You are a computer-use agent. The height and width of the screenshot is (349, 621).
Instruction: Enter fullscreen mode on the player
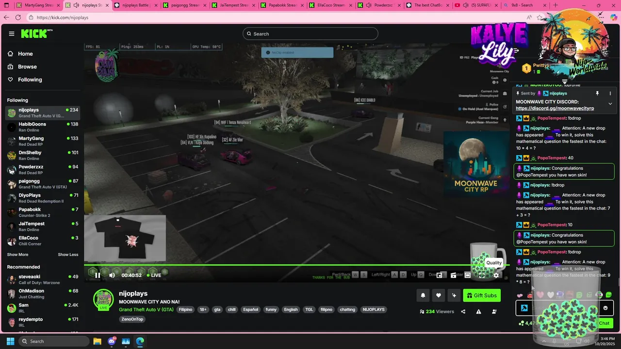tap(482, 275)
